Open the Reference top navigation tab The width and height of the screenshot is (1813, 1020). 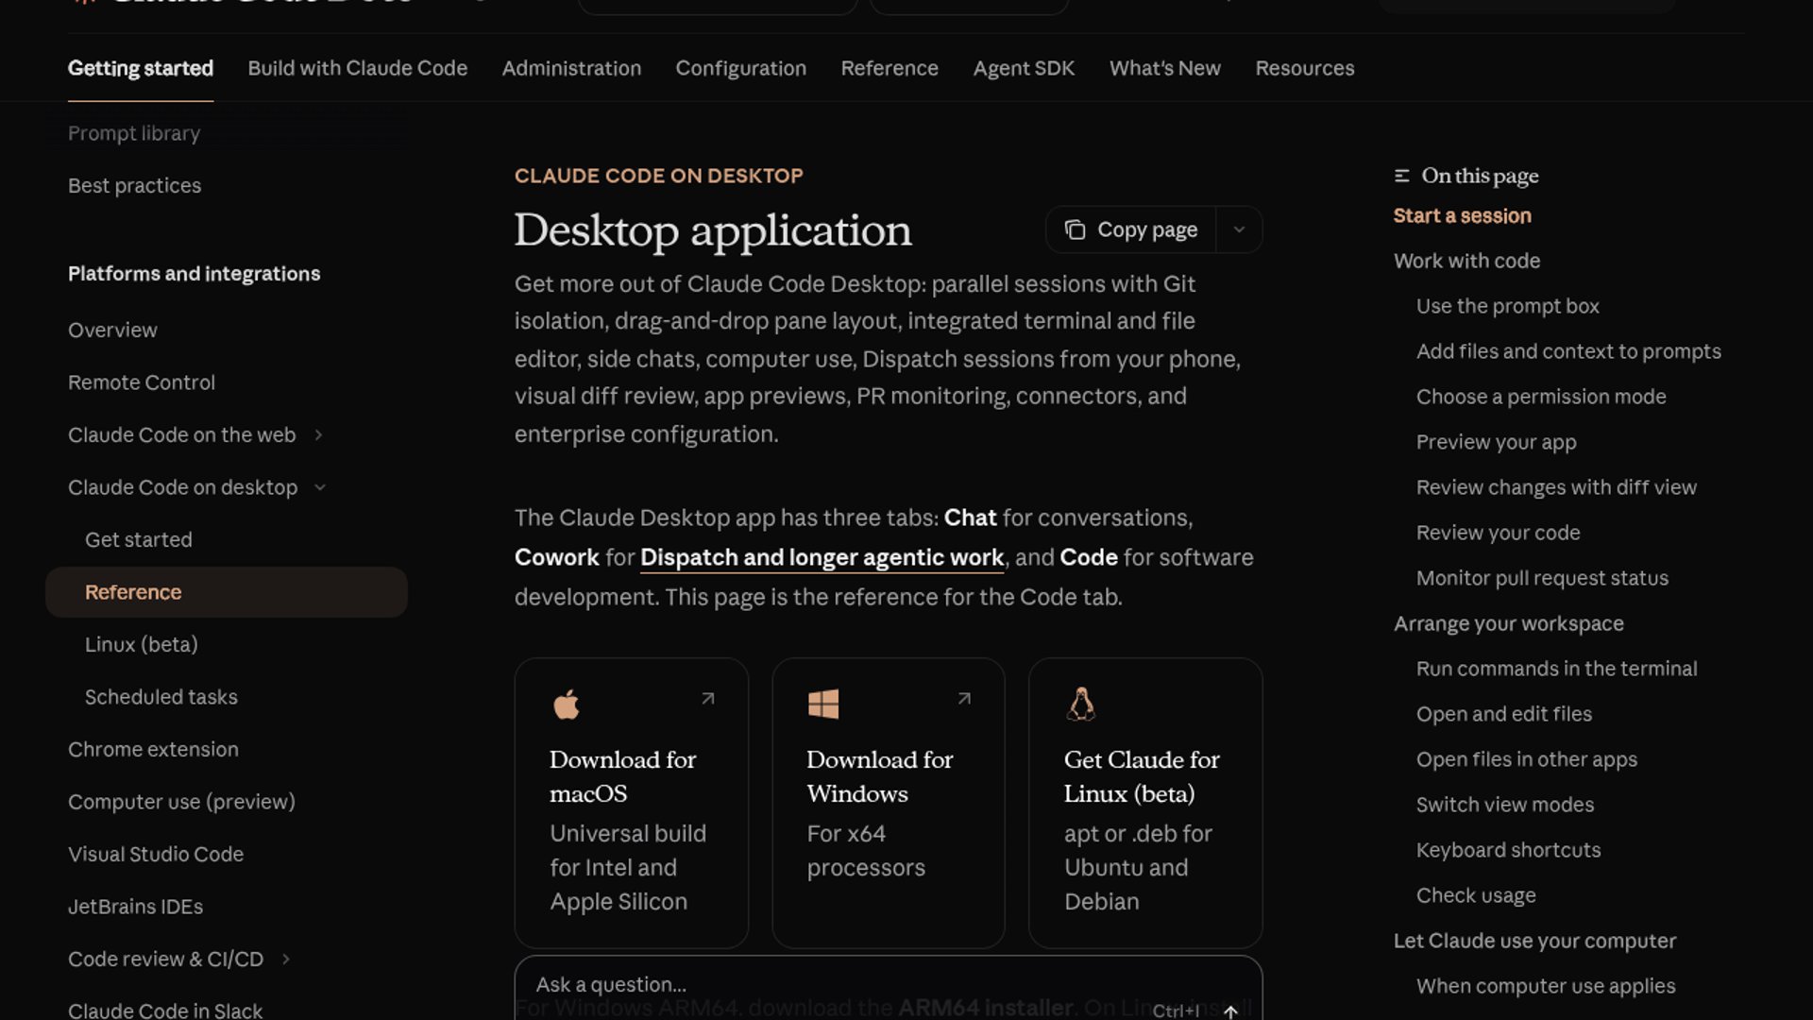pyautogui.click(x=890, y=68)
